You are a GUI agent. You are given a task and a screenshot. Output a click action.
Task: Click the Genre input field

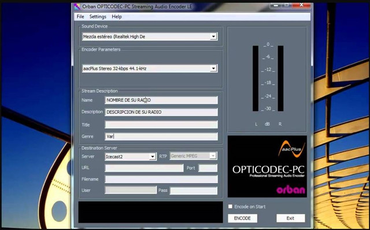point(161,136)
